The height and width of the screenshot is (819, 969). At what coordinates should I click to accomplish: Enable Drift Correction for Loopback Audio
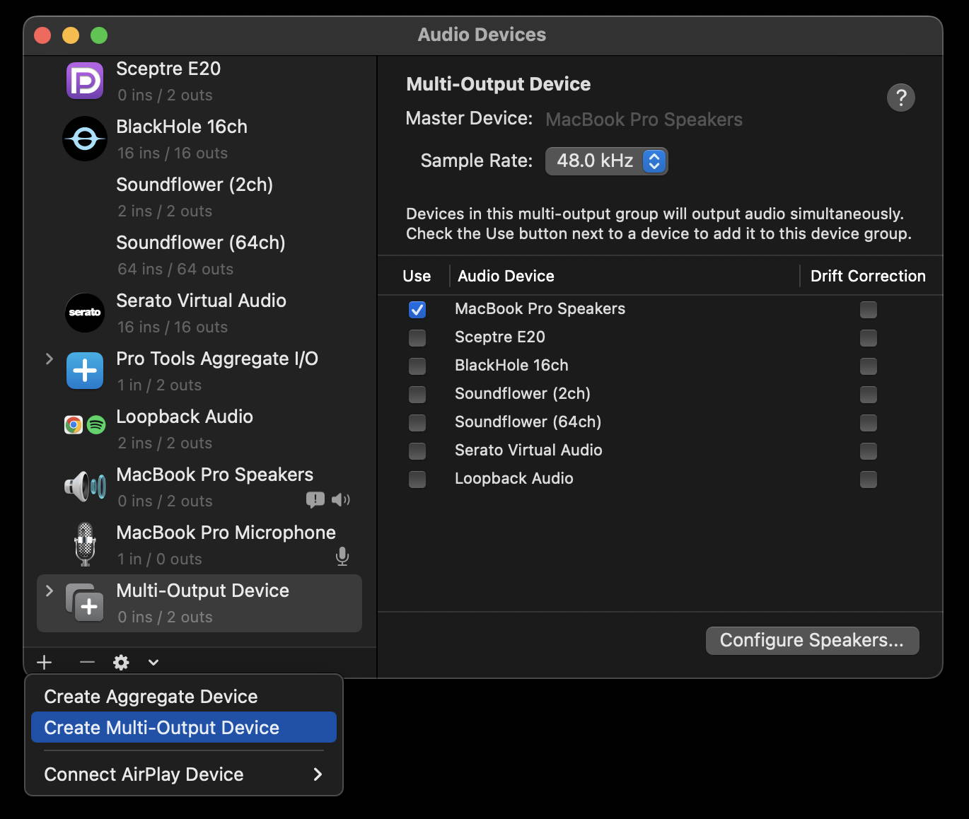coord(869,480)
